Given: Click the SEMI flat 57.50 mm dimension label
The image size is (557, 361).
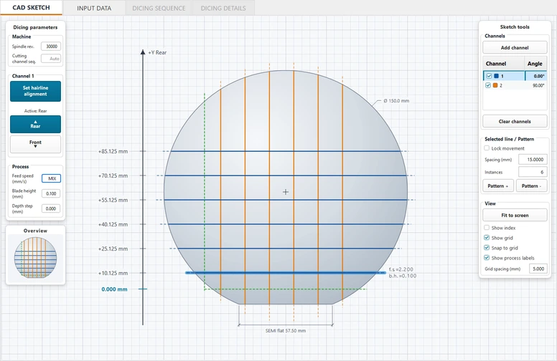Looking at the screenshot, I should coord(286,330).
